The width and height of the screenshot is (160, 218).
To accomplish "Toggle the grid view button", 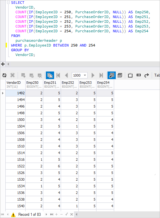I will 112,75.
